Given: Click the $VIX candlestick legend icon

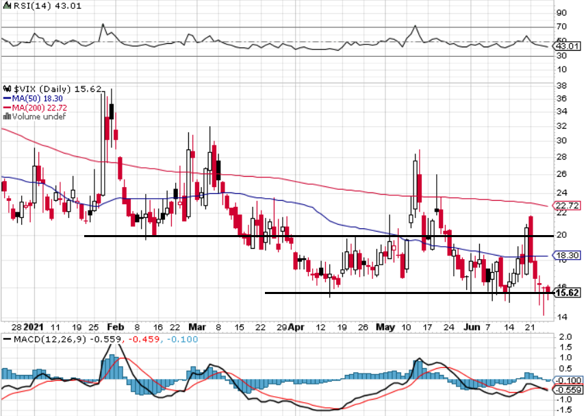Looking at the screenshot, I should pos(6,89).
